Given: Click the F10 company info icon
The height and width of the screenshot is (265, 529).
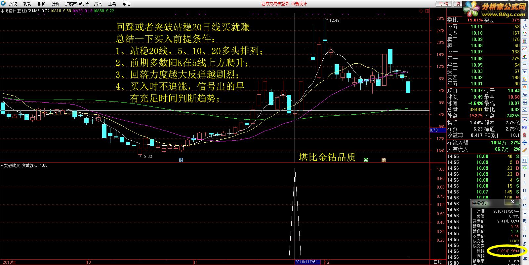Looking at the screenshot, I should tap(525, 72).
